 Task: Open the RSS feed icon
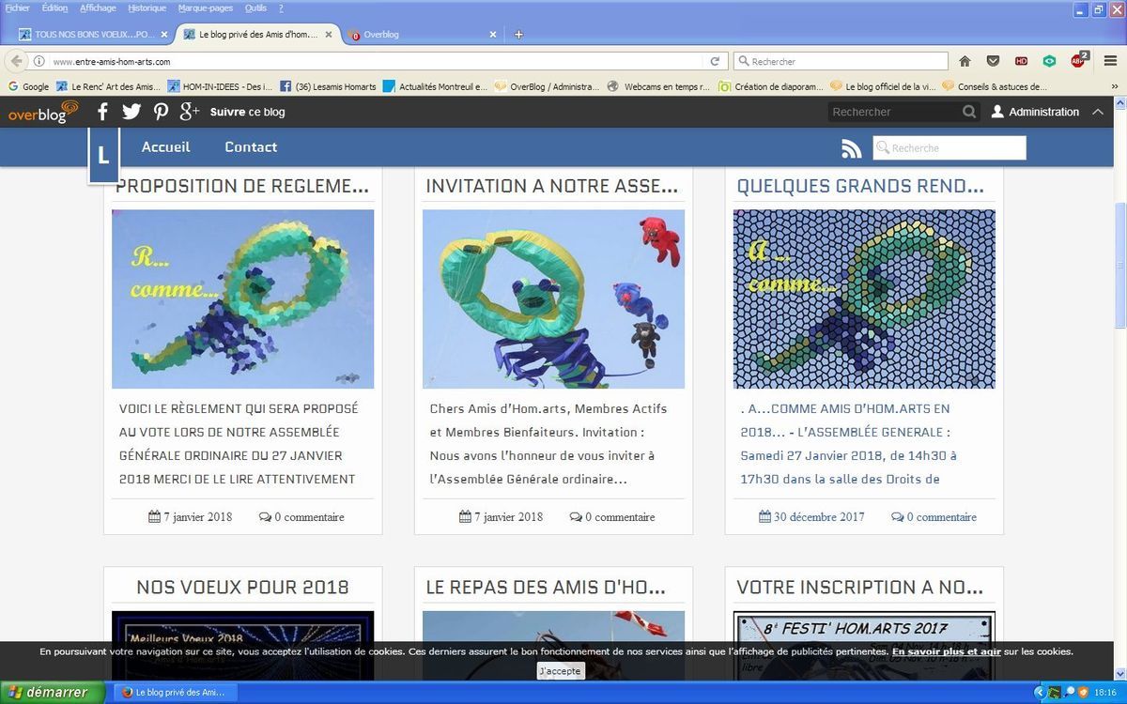click(851, 148)
